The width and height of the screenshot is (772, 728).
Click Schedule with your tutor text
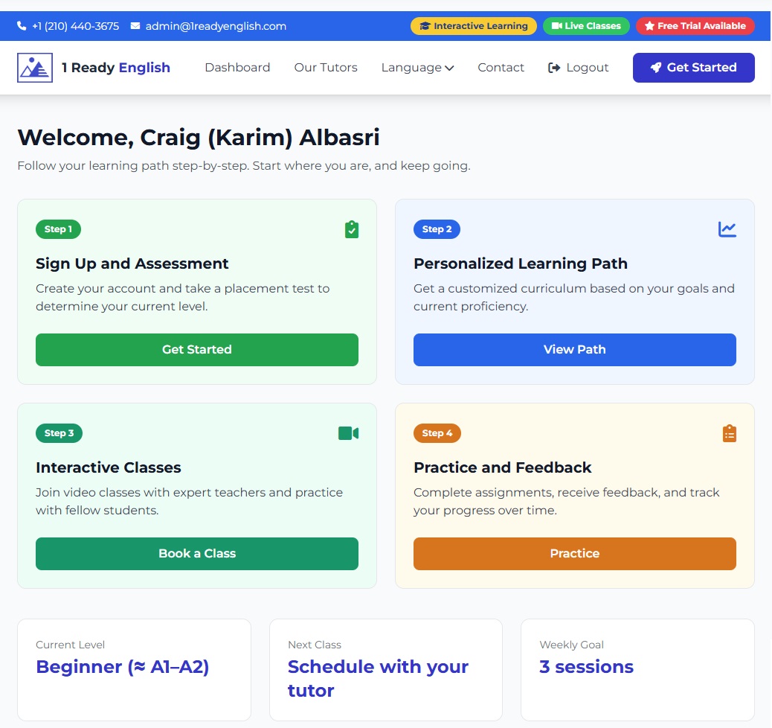(378, 679)
